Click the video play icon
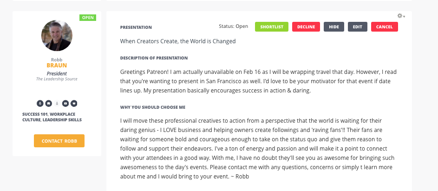Viewport: 438px width, 191px height. pyautogui.click(x=65, y=103)
